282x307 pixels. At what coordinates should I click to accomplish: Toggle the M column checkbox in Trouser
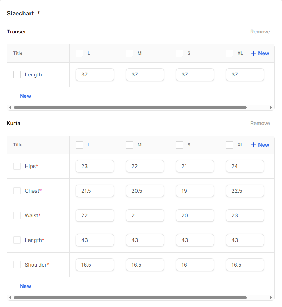[x=129, y=53]
